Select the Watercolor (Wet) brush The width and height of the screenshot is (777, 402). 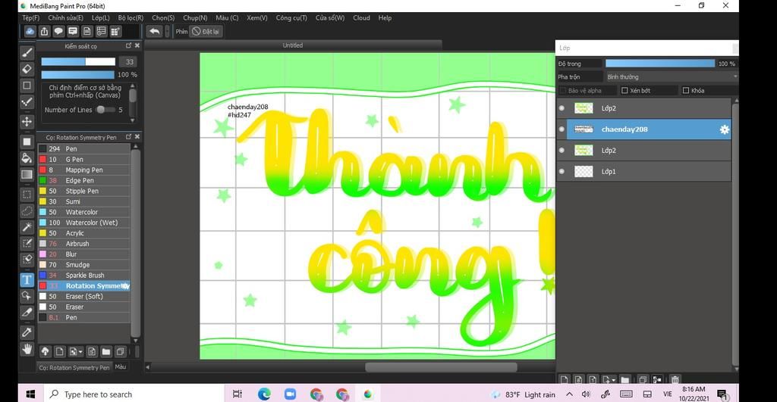84,223
